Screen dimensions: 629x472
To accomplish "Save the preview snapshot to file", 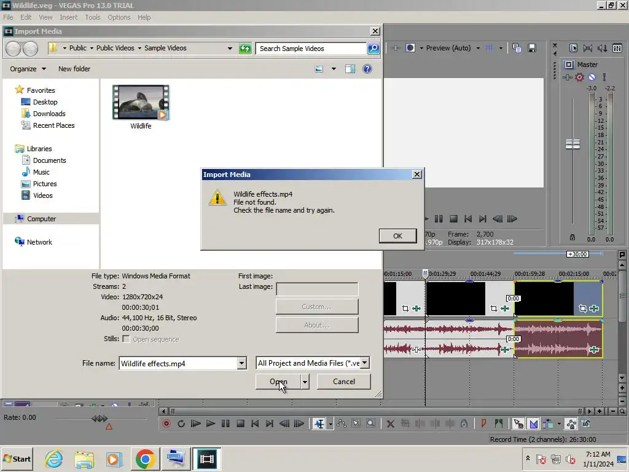I will [x=532, y=48].
